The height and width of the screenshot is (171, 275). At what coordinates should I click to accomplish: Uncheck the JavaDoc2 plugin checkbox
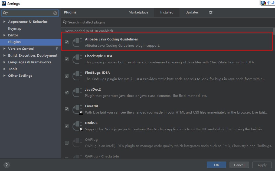(x=67, y=93)
